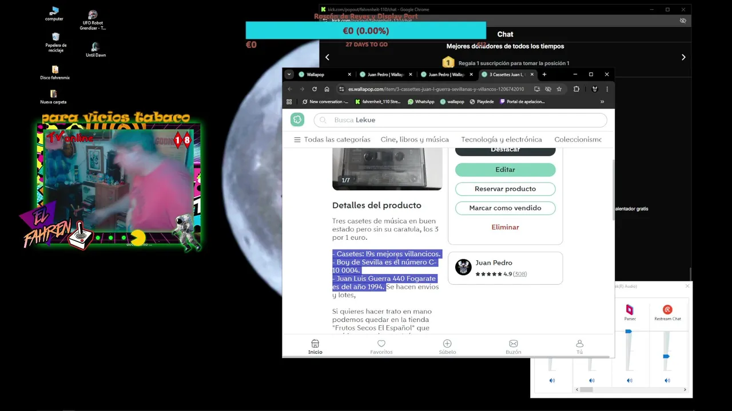Viewport: 732px width, 411px height.
Task: Switch to the first Wallapop tab
Action: click(324, 74)
